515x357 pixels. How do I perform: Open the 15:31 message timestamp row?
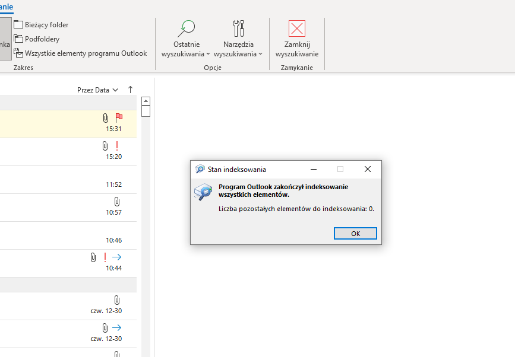[x=113, y=129]
